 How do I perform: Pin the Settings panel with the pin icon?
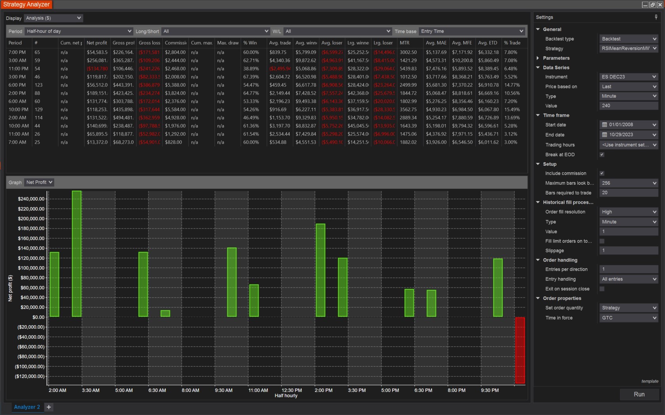(x=656, y=17)
